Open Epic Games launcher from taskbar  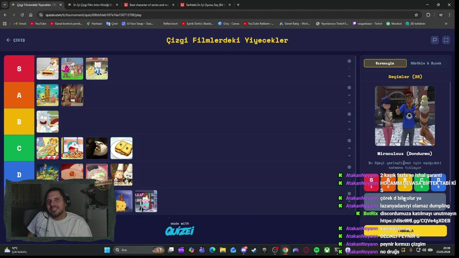tap(265, 250)
